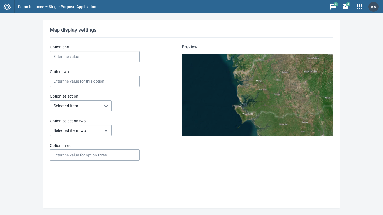The width and height of the screenshot is (383, 215).
Task: Click the Freetown label on the map
Action: 237,106
